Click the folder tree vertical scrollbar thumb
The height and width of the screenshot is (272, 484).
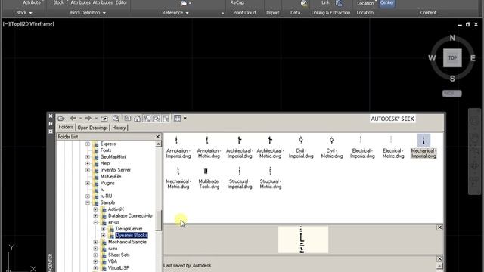click(x=159, y=220)
